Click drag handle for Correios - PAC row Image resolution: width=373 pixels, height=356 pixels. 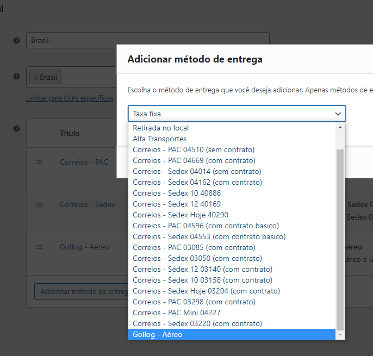[39, 163]
